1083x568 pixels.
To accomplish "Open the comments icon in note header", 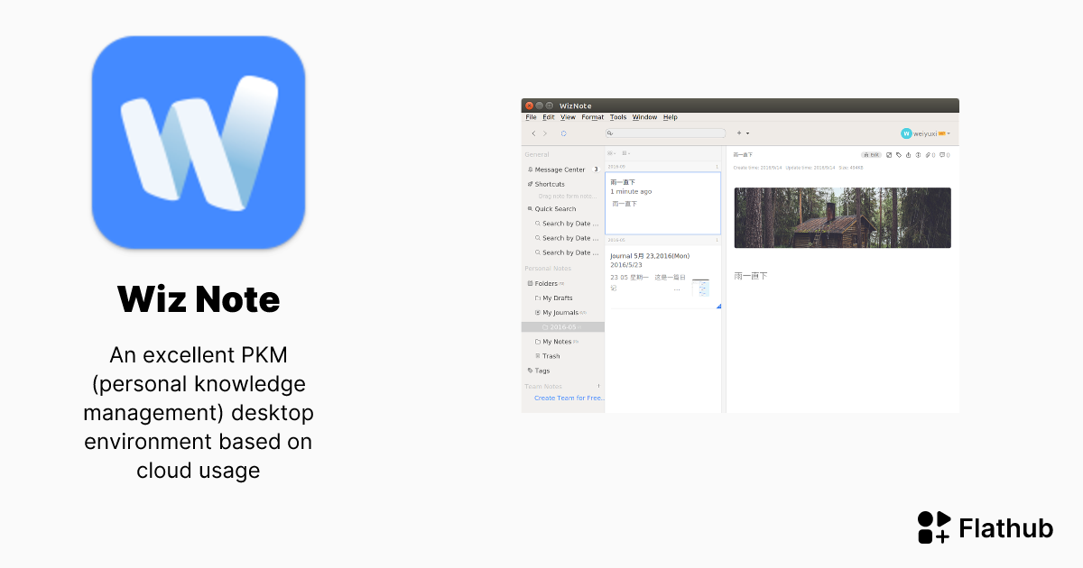I will point(942,155).
